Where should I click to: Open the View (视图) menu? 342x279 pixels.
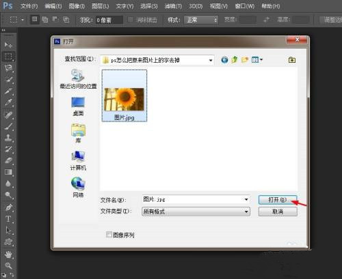coord(219,6)
